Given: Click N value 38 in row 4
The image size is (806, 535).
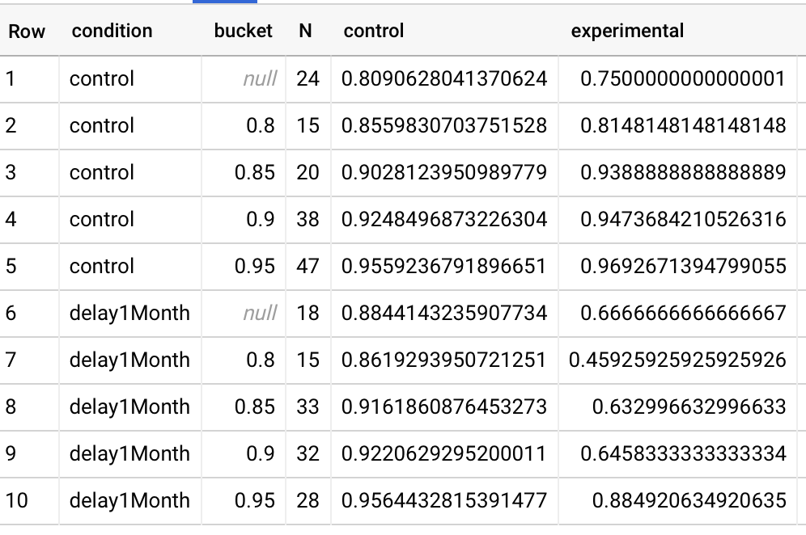Looking at the screenshot, I should click(x=308, y=220).
